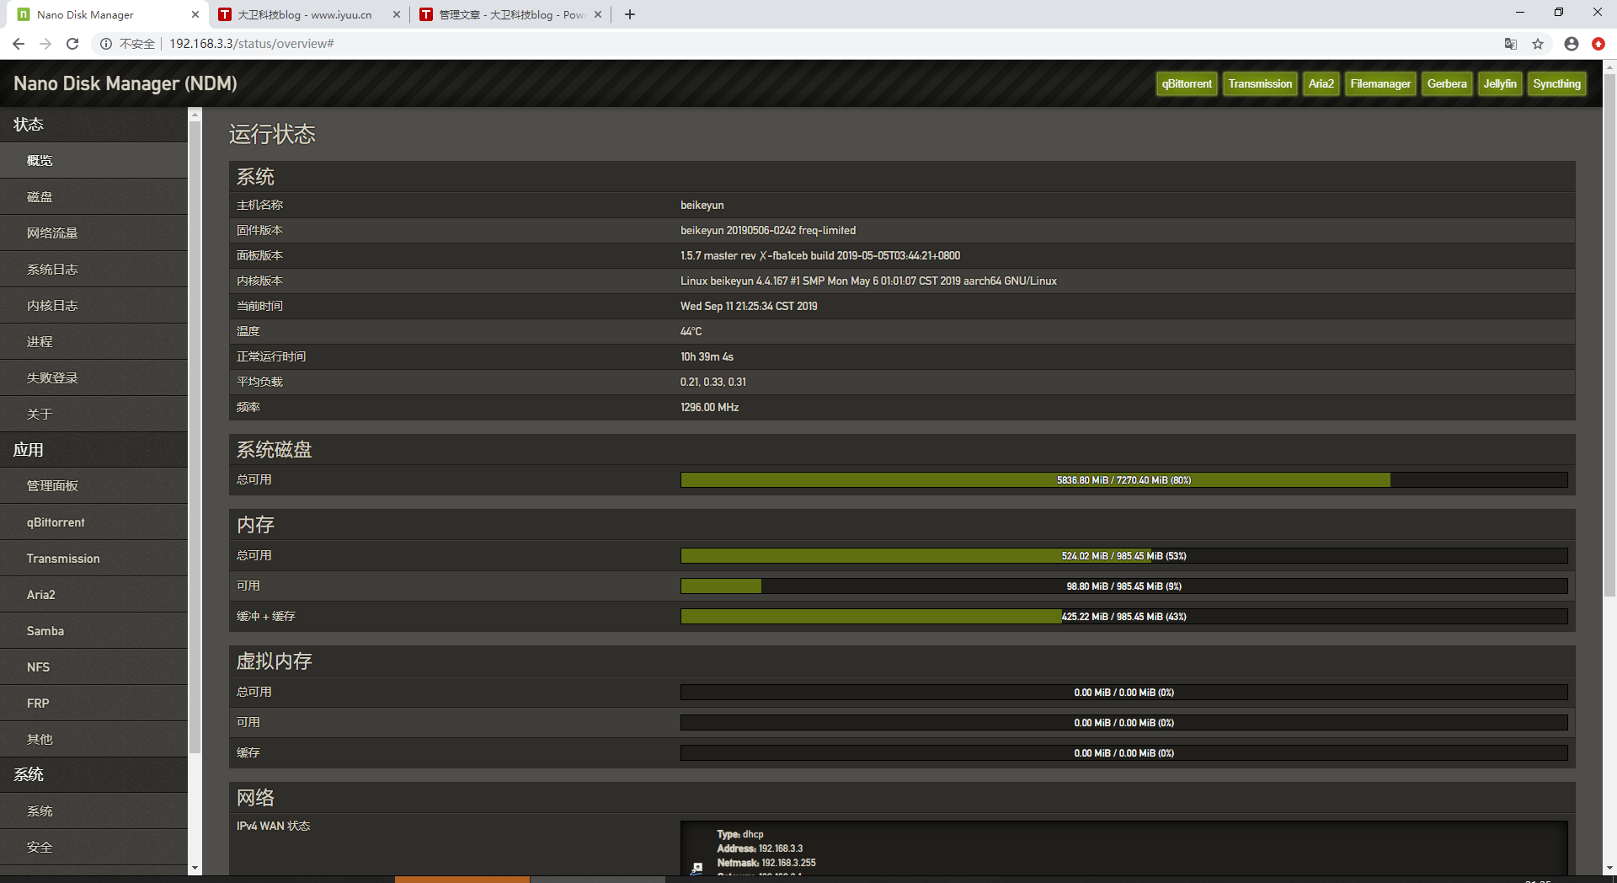Click the sidebar scroll down arrow
1617x883 pixels.
(195, 868)
